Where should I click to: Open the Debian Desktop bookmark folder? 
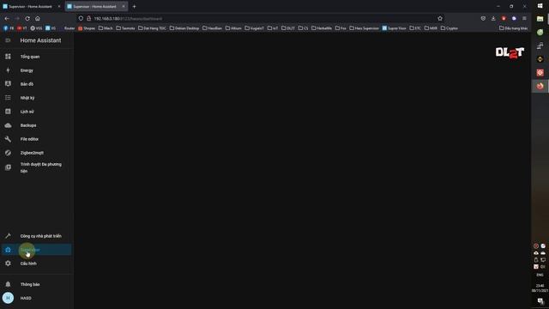184,28
